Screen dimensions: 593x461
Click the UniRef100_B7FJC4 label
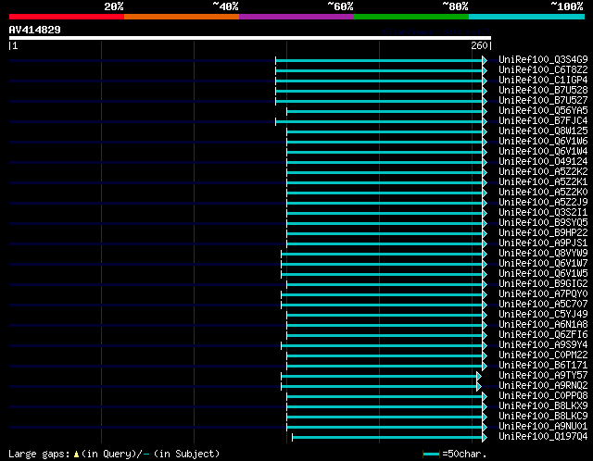click(x=543, y=120)
